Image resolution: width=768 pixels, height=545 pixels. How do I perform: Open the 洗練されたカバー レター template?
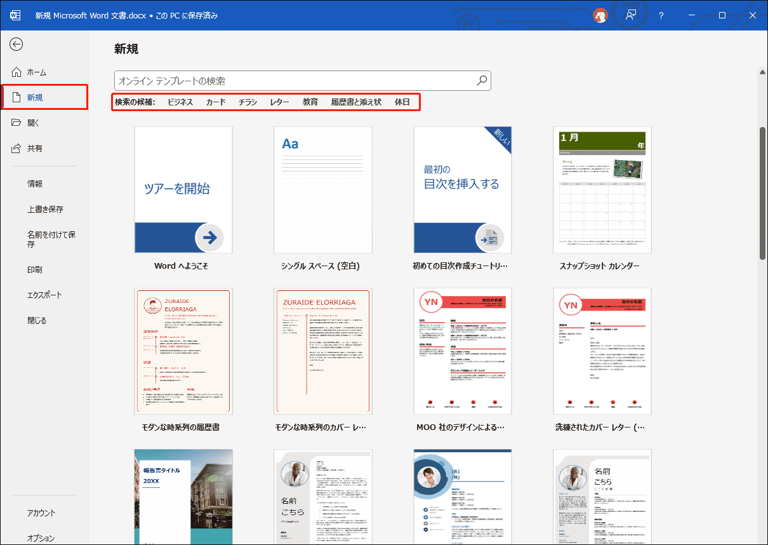tap(602, 351)
